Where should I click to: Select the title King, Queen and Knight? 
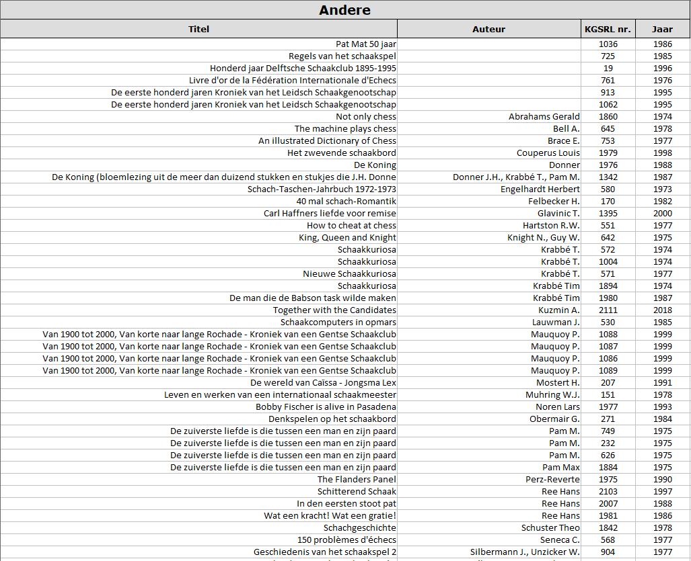(x=347, y=238)
